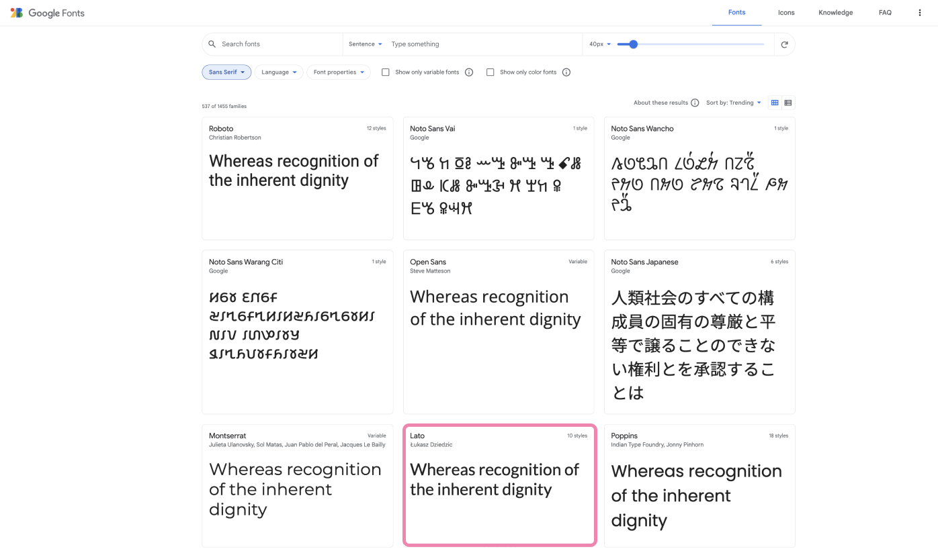Switch to grid view layout
The image size is (938, 555).
tap(775, 103)
